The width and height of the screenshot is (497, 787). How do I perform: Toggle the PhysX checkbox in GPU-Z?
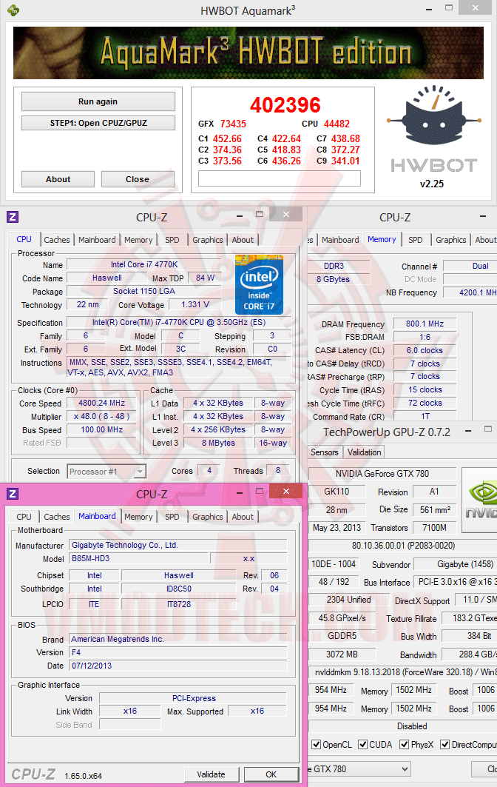405,744
